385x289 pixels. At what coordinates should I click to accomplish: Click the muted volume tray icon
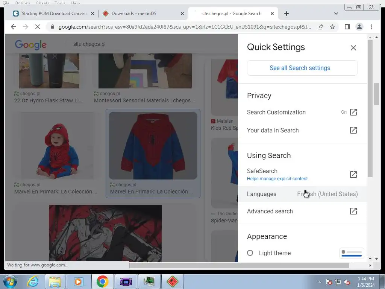point(347,282)
